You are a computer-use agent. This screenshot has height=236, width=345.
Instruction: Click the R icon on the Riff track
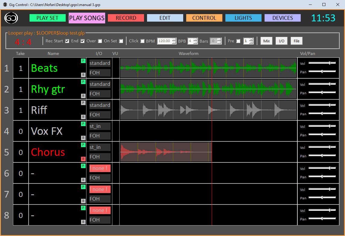(x=83, y=117)
